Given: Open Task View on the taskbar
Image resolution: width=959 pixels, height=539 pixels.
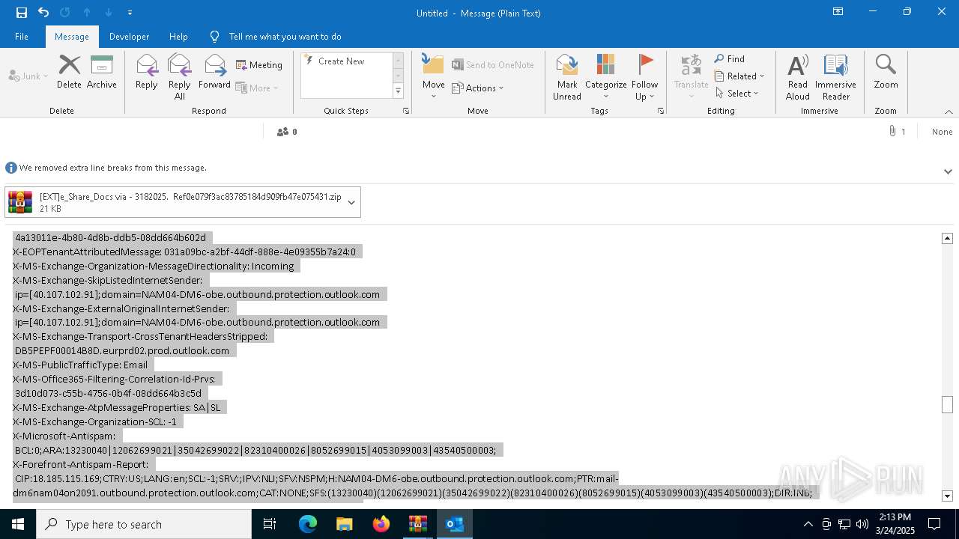Looking at the screenshot, I should [270, 524].
